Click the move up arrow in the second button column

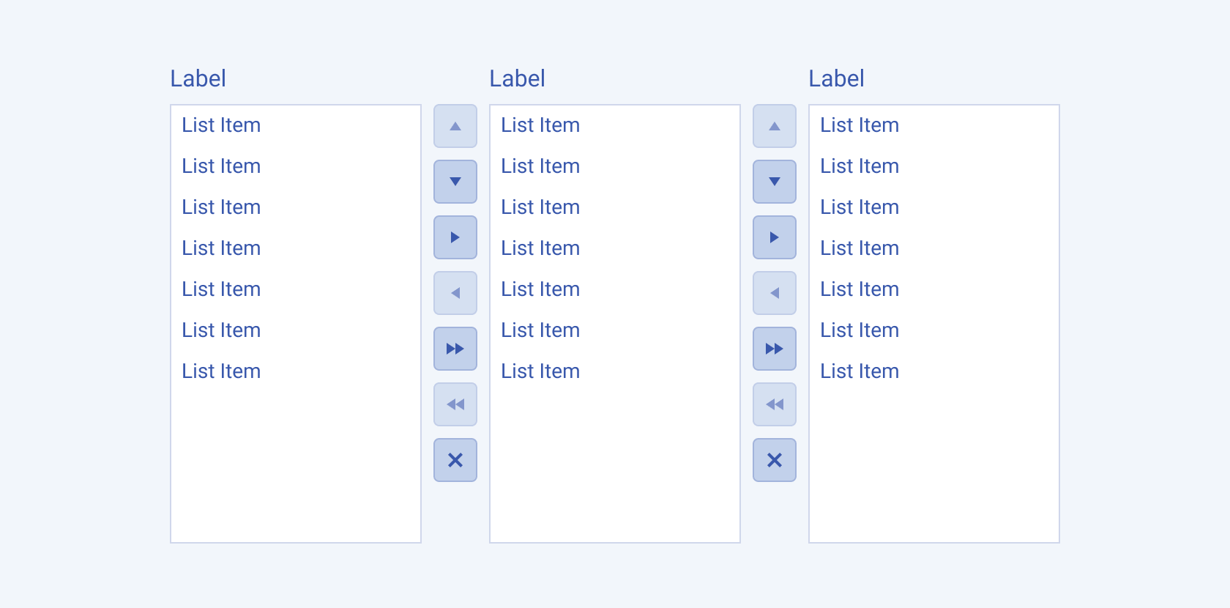click(x=774, y=126)
